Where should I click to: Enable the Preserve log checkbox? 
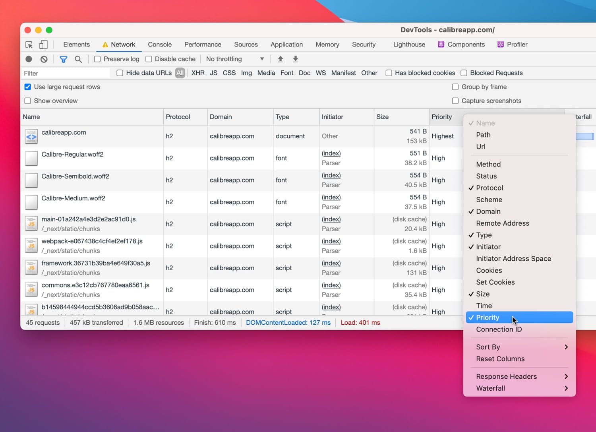(97, 59)
